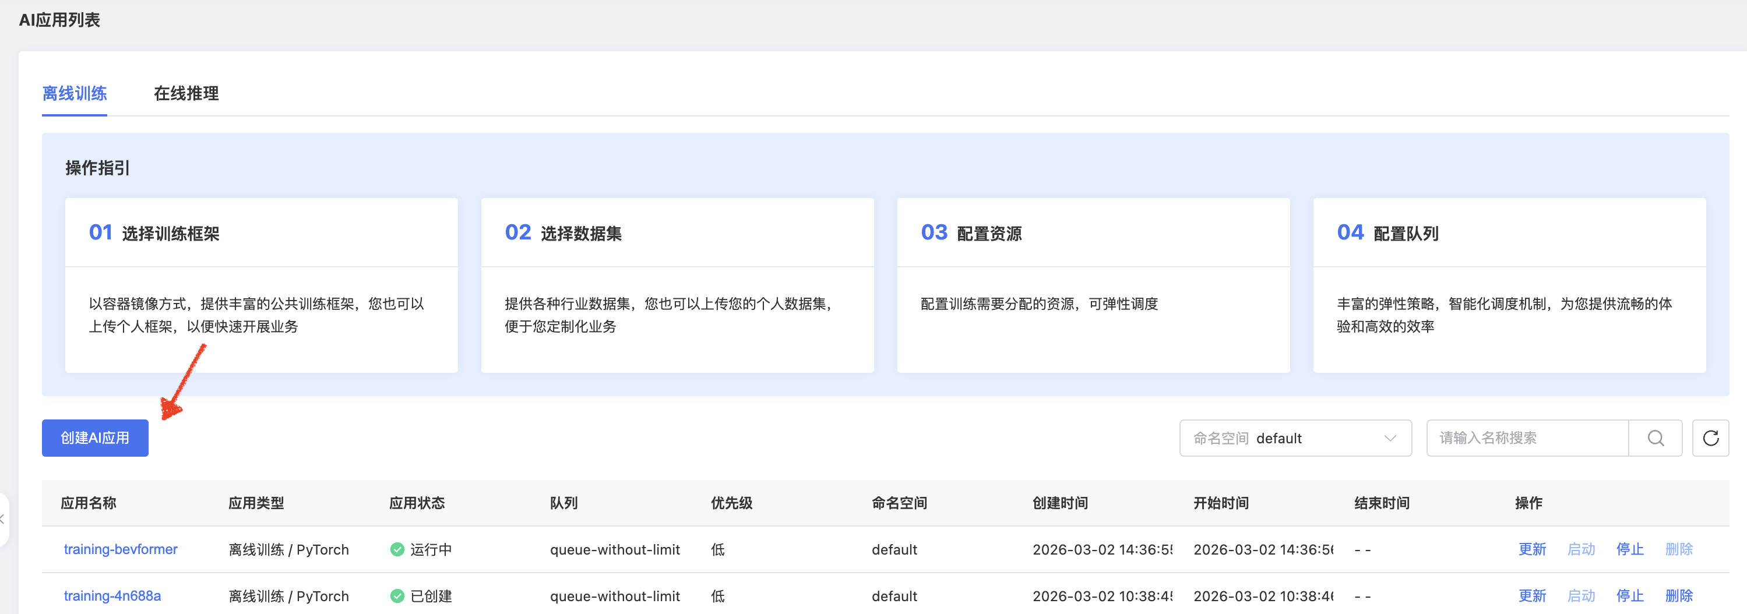Collapse the left sidebar arrow handle

click(3, 519)
